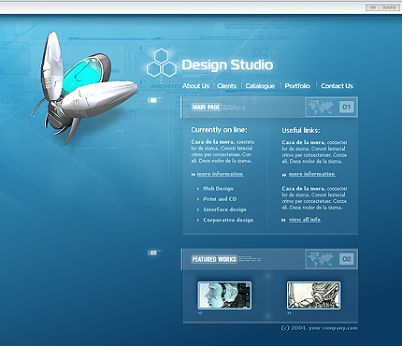402x346 pixels.
Task: Go to the Portfolio menu item
Action: pos(297,86)
